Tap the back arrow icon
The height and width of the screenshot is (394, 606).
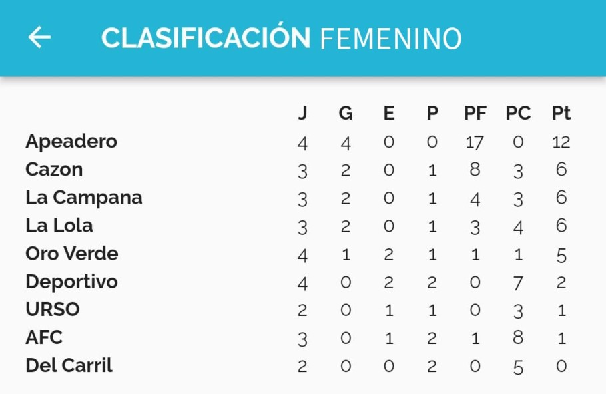click(x=39, y=37)
